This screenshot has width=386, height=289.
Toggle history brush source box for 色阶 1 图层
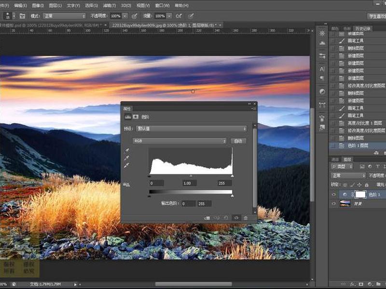point(333,146)
